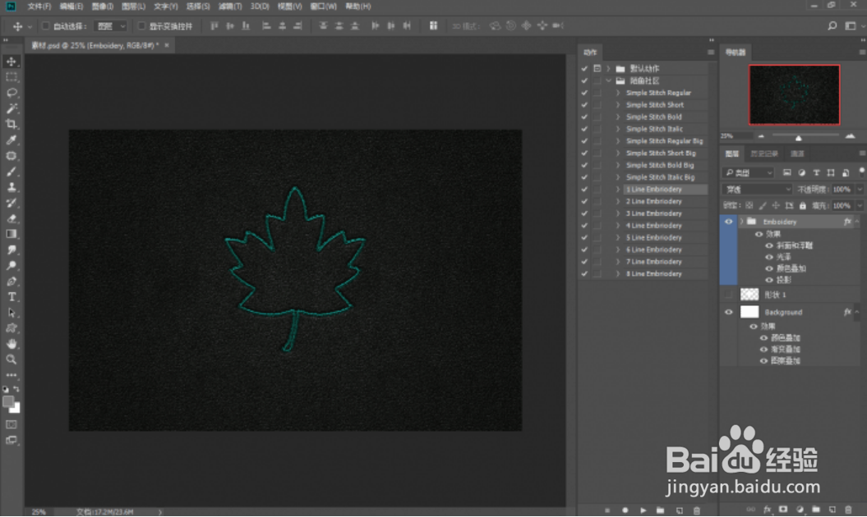Image resolution: width=867 pixels, height=517 pixels.
Task: Play the selected action
Action: pos(643,510)
